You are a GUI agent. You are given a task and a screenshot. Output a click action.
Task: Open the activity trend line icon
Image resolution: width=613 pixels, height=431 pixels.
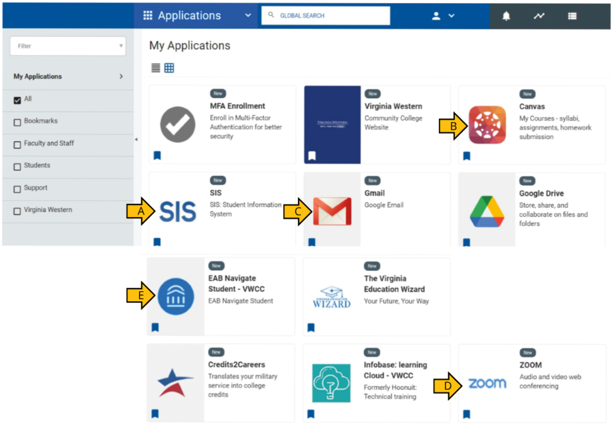point(539,16)
